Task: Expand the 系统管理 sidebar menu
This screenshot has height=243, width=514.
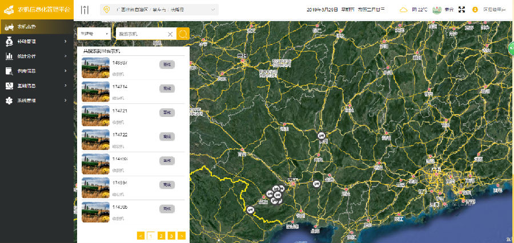Action: coord(37,100)
